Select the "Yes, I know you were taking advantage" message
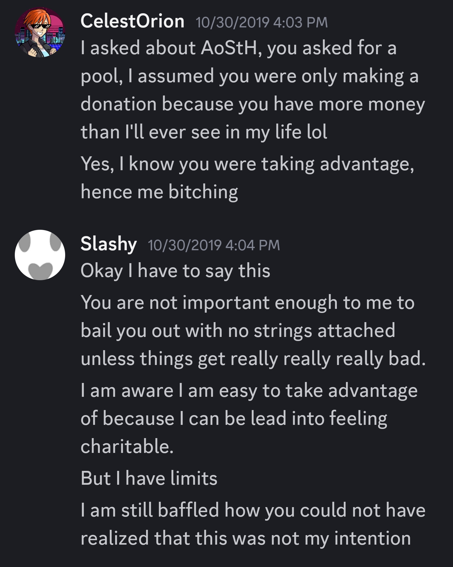453x567 pixels. [247, 164]
